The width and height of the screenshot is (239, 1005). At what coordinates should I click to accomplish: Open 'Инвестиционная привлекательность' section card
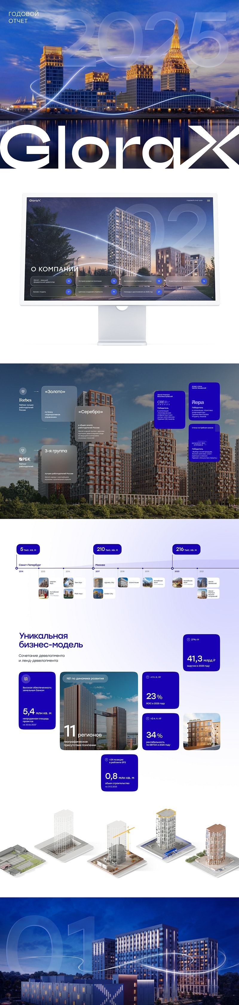click(187, 281)
